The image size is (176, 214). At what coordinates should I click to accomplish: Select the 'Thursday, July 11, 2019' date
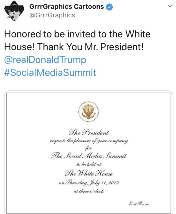tap(89, 183)
